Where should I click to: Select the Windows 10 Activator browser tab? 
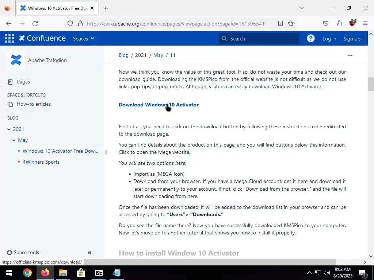(57, 8)
